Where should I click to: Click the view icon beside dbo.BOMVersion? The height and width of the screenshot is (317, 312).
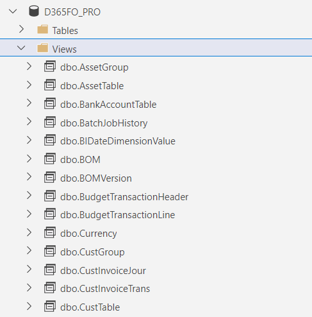click(x=50, y=177)
